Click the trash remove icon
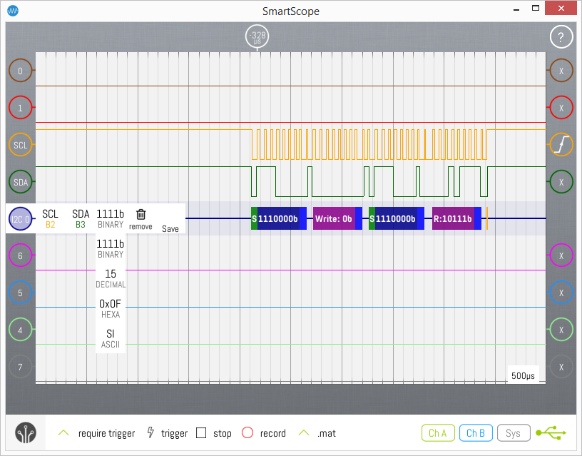Screen dimensions: 582x456 (x=141, y=215)
